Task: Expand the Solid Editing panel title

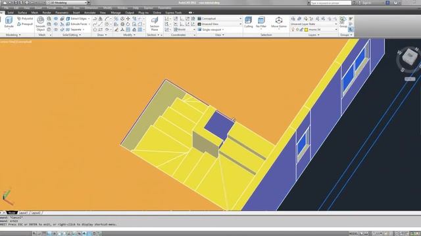Action: 72,35
